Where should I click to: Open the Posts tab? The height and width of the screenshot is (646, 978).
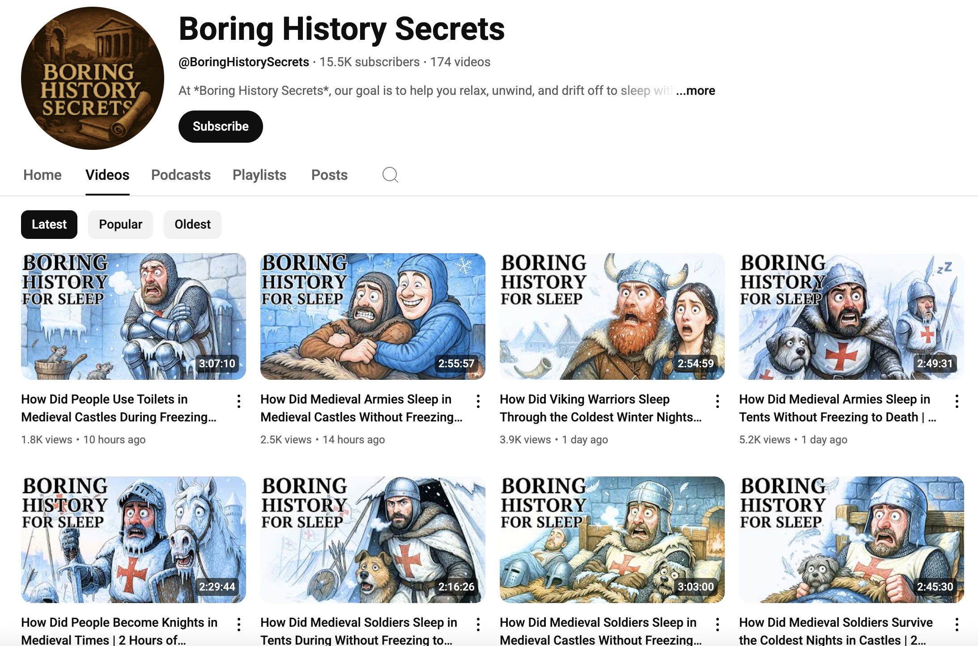[329, 175]
